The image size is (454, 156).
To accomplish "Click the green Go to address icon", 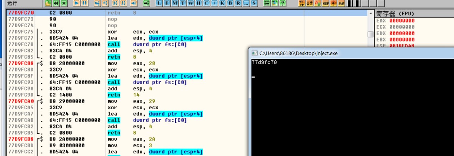I will [146, 3].
